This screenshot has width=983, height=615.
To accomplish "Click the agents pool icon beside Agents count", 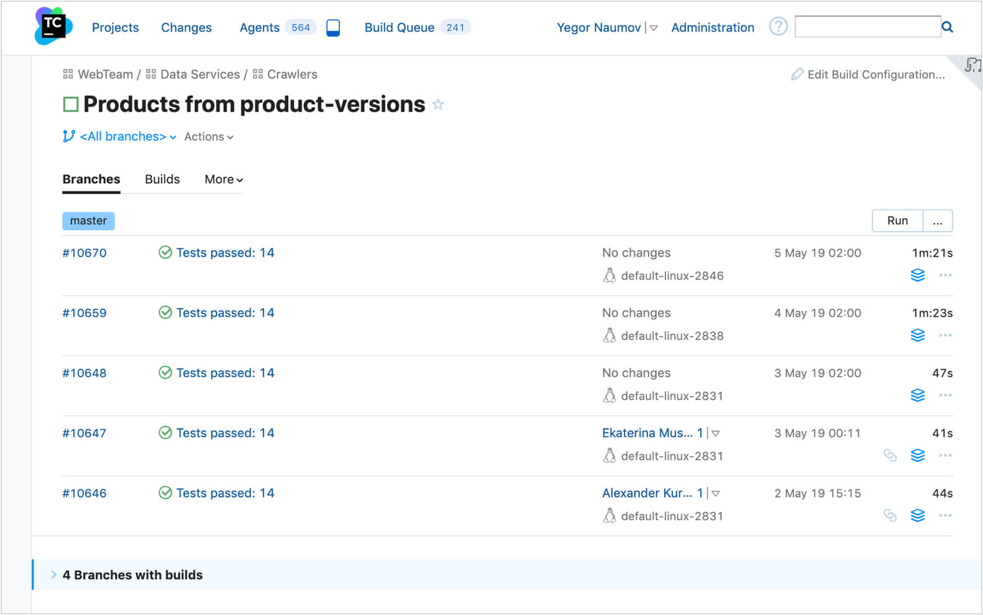I will [333, 28].
